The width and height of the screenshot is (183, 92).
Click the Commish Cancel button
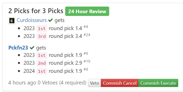click(x=120, y=83)
